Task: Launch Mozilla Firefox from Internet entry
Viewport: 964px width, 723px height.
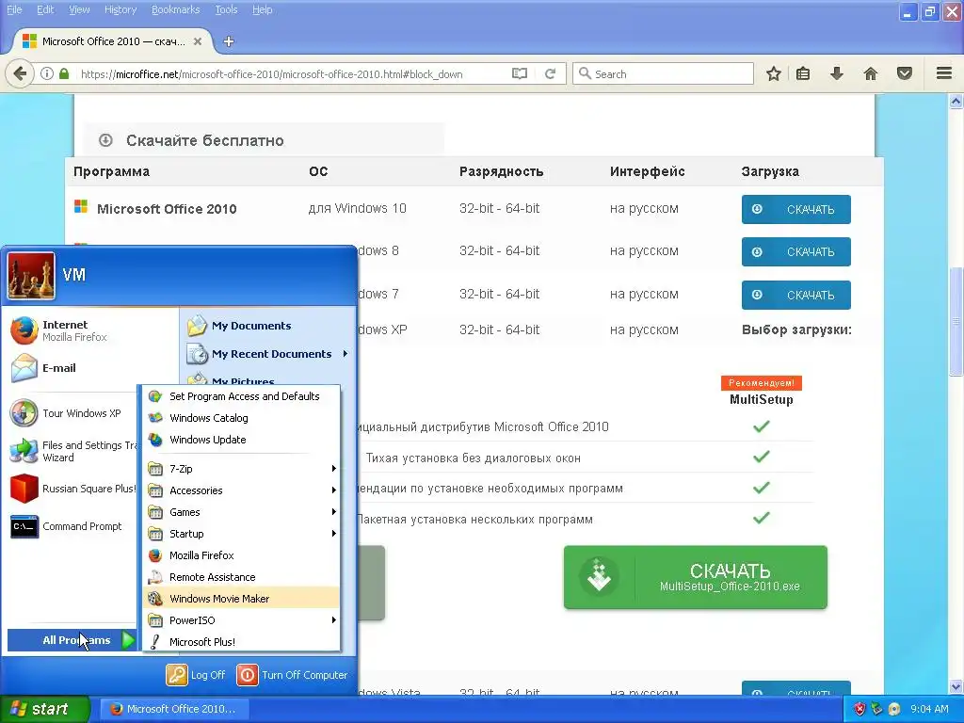Action: coord(90,330)
